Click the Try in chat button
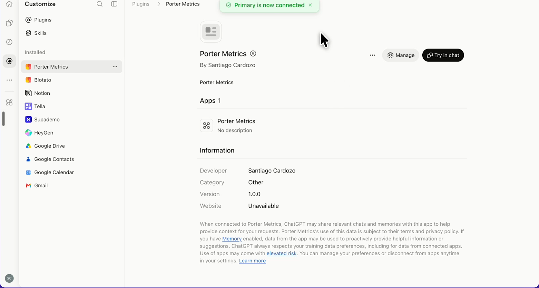 [443, 55]
